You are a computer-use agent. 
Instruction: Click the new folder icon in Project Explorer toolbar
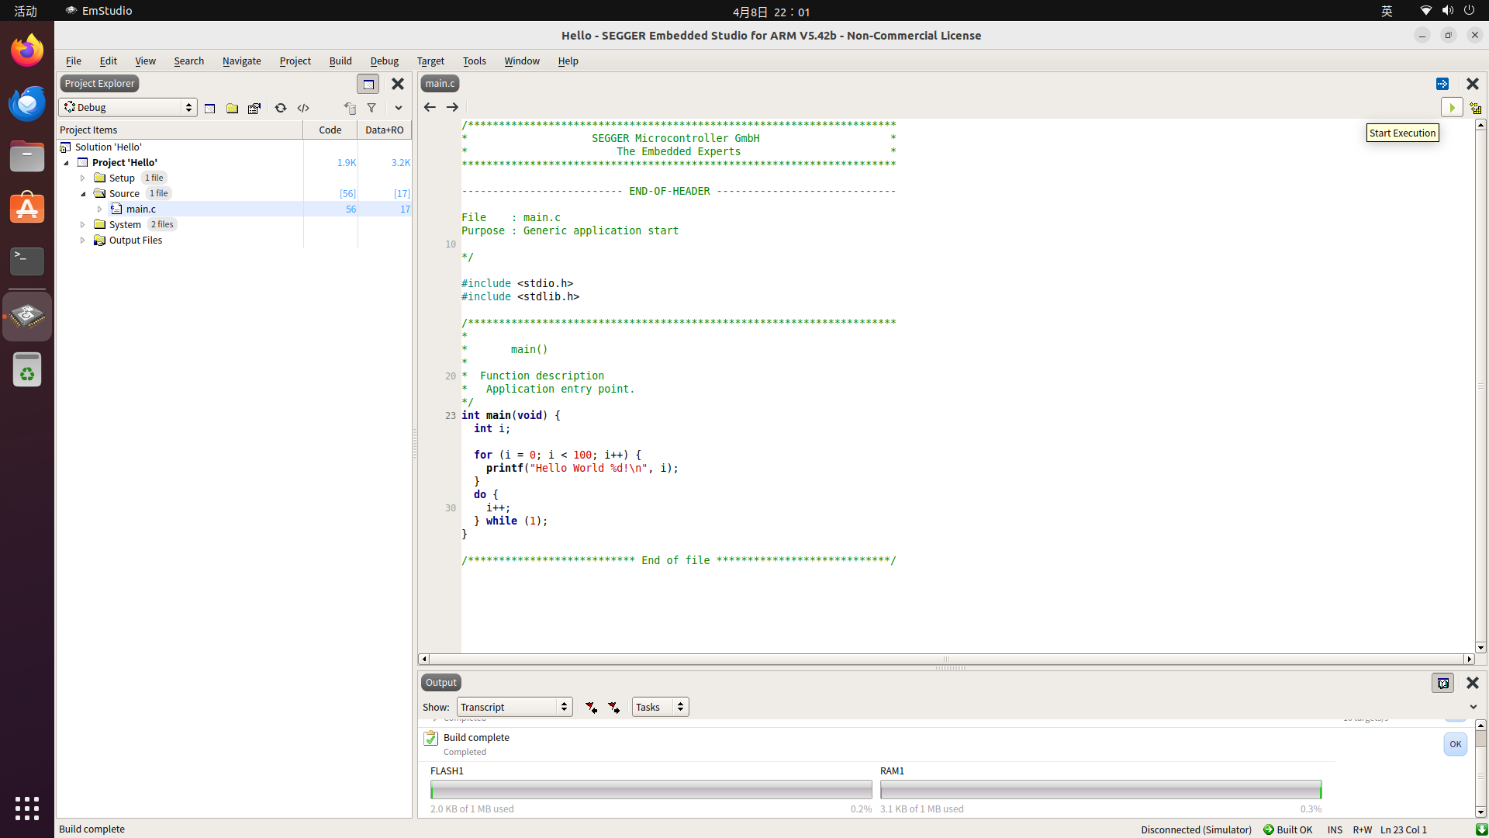click(232, 108)
